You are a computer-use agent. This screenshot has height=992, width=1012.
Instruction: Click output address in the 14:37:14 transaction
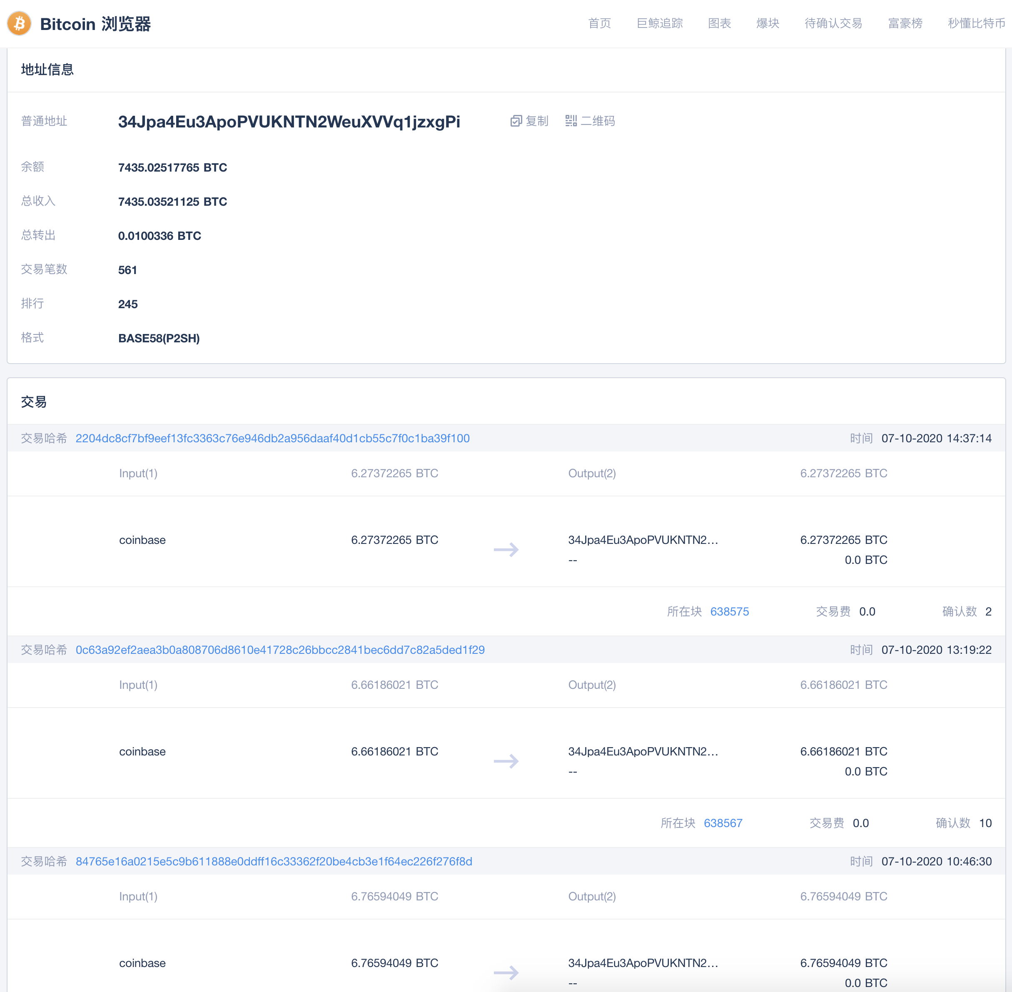point(643,540)
